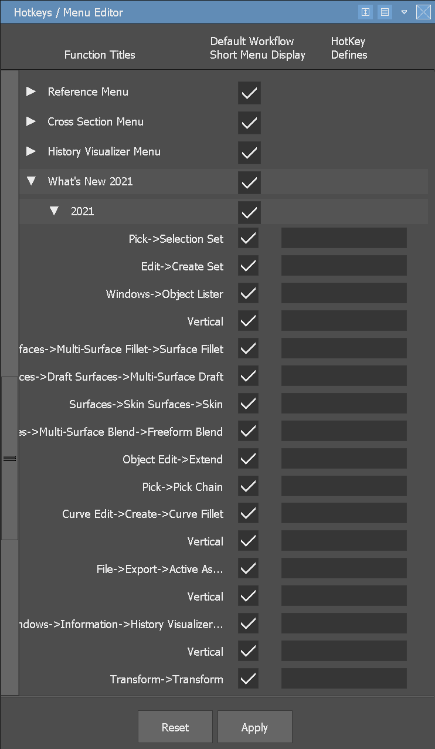Click the vertical expand icon in the title bar
Viewport: 435px width, 749px height.
(365, 12)
